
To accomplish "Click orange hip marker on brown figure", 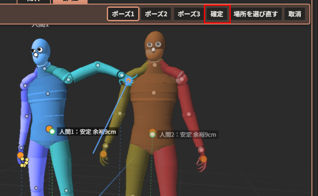I will pos(152,131).
